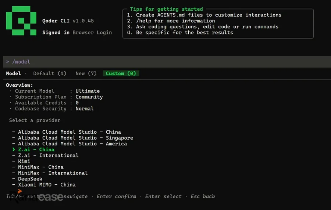This screenshot has height=210, width=331.
Task: Choose the MiniMax - China provider
Action: (38, 167)
